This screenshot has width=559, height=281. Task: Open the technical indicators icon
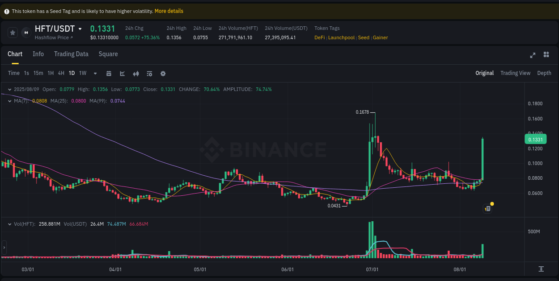coord(149,73)
